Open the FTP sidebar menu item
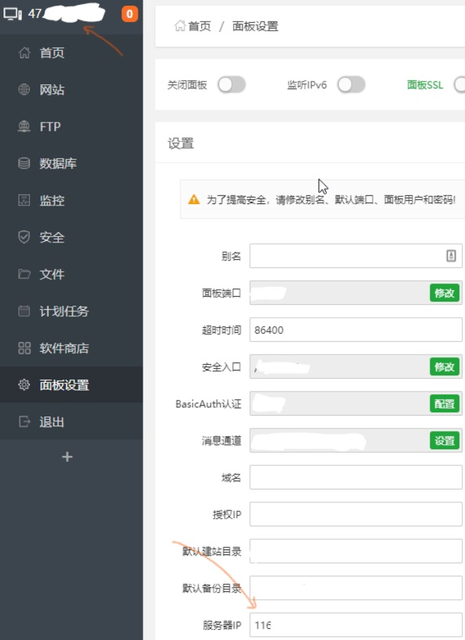 coord(72,127)
